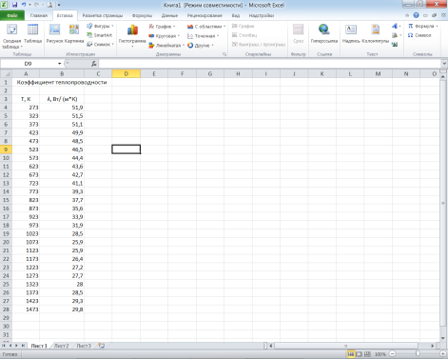Click the zoom slider handle

coord(418,353)
